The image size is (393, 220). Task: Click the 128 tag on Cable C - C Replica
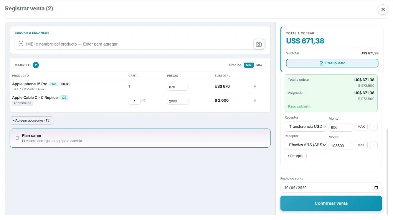click(x=64, y=98)
